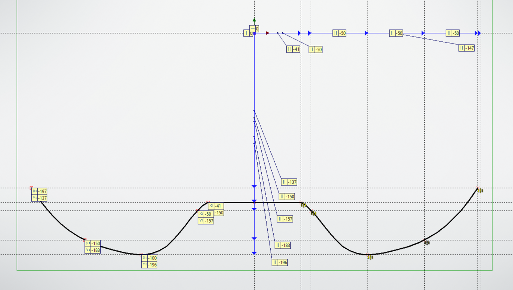The image size is (513, 290).
Task: Select the -41 horizontal dimension label
Action: click(x=293, y=49)
